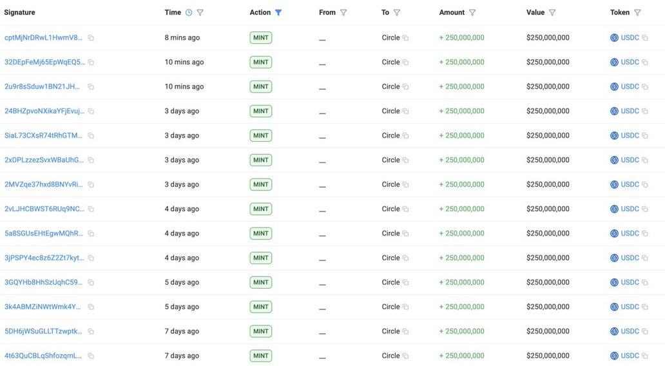The height and width of the screenshot is (366, 665).
Task: Copy signature 4t63QuCBLqShfozqmL via copy icon
Action: tap(91, 356)
